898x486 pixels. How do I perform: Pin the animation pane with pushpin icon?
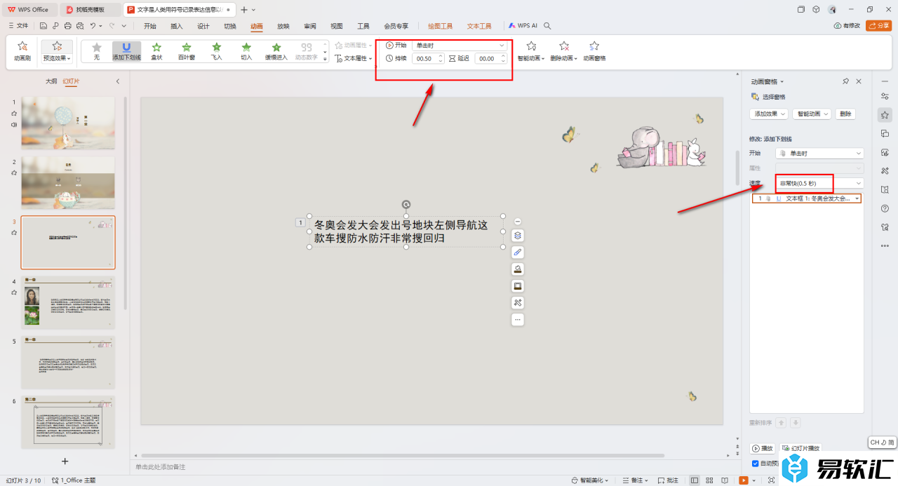[846, 81]
